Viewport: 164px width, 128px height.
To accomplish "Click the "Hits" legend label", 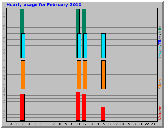I will tap(160, 29).
